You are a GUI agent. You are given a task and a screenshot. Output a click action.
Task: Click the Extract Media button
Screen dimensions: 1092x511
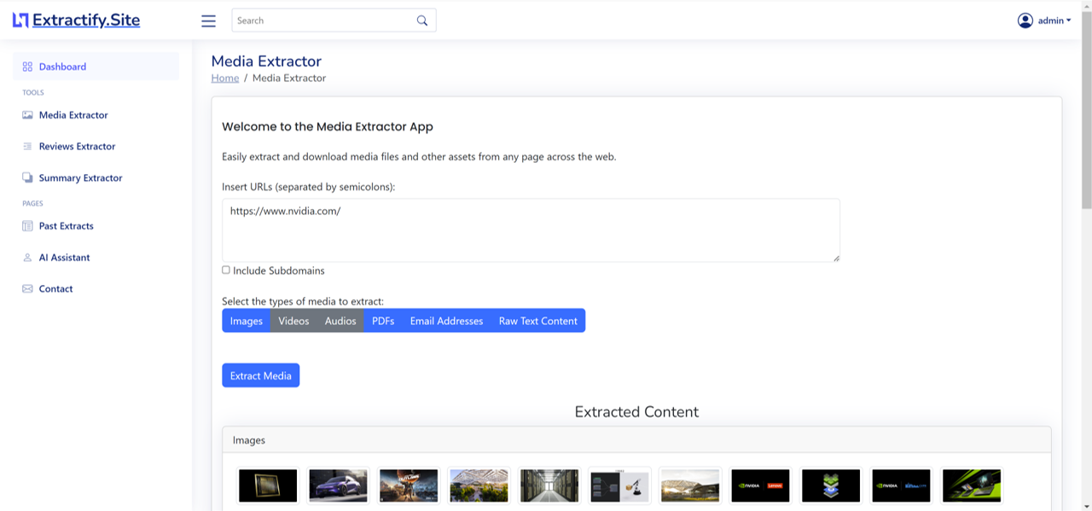pos(260,375)
